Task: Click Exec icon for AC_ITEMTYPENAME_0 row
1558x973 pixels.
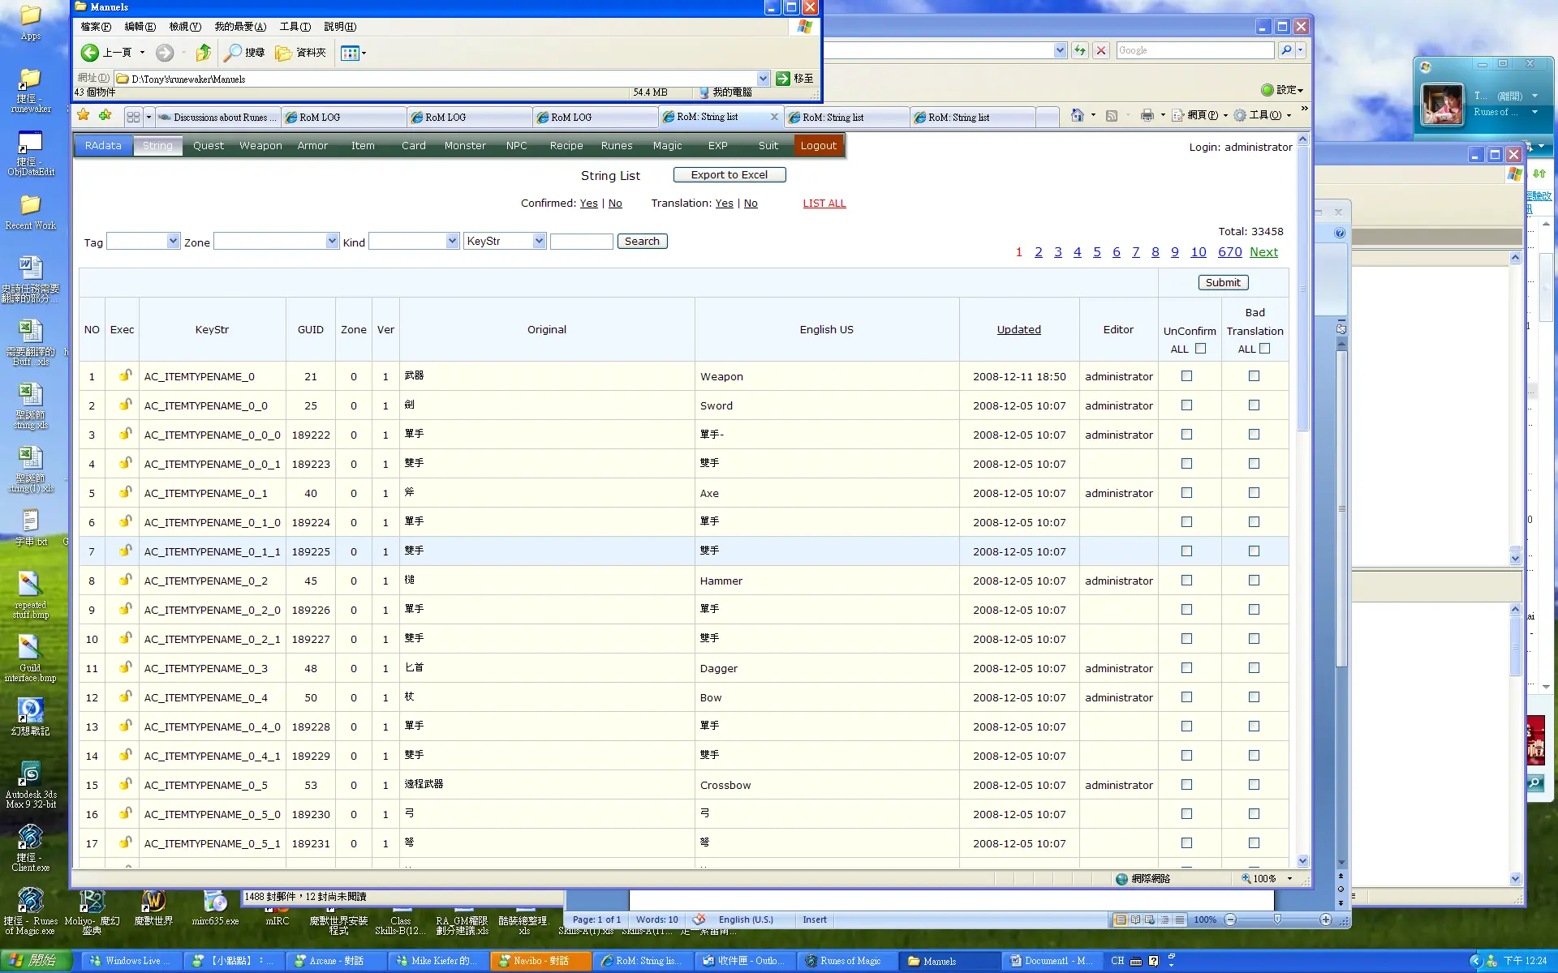Action: point(125,375)
